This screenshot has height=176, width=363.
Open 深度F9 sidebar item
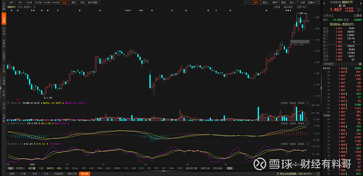(x=4, y=43)
